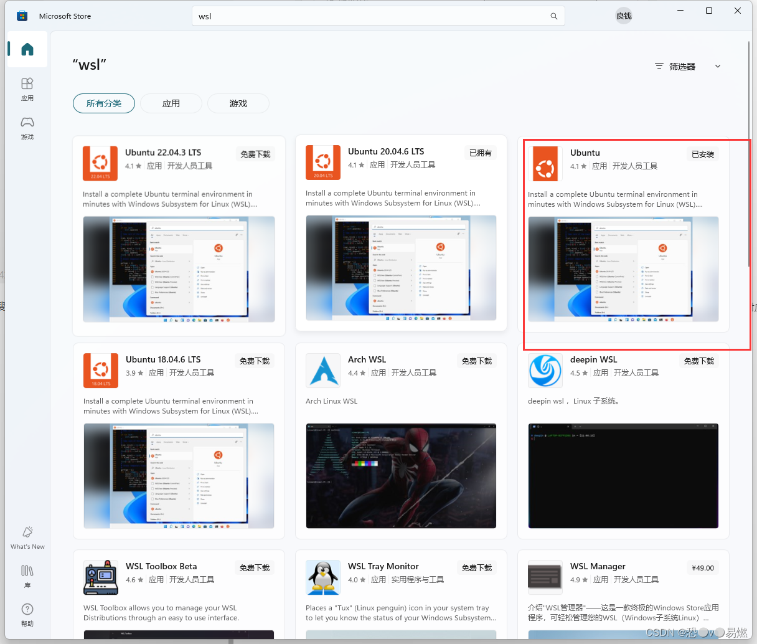Click 免费下载 on Ubuntu 18.04.6 LTS

coord(255,361)
